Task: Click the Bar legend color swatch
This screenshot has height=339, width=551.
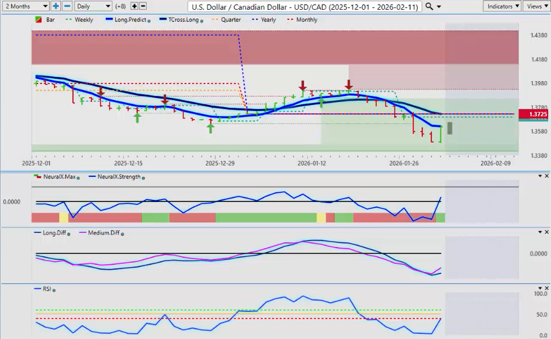Action: (39, 20)
